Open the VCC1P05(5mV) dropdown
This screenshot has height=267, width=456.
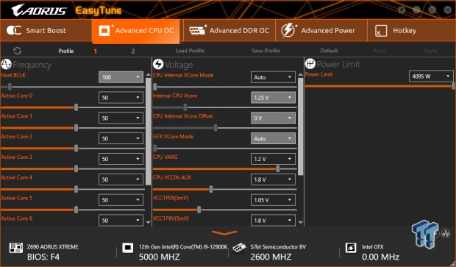click(x=273, y=200)
